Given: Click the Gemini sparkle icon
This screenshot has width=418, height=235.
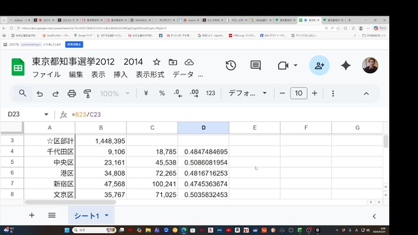Looking at the screenshot, I should pyautogui.click(x=346, y=65).
